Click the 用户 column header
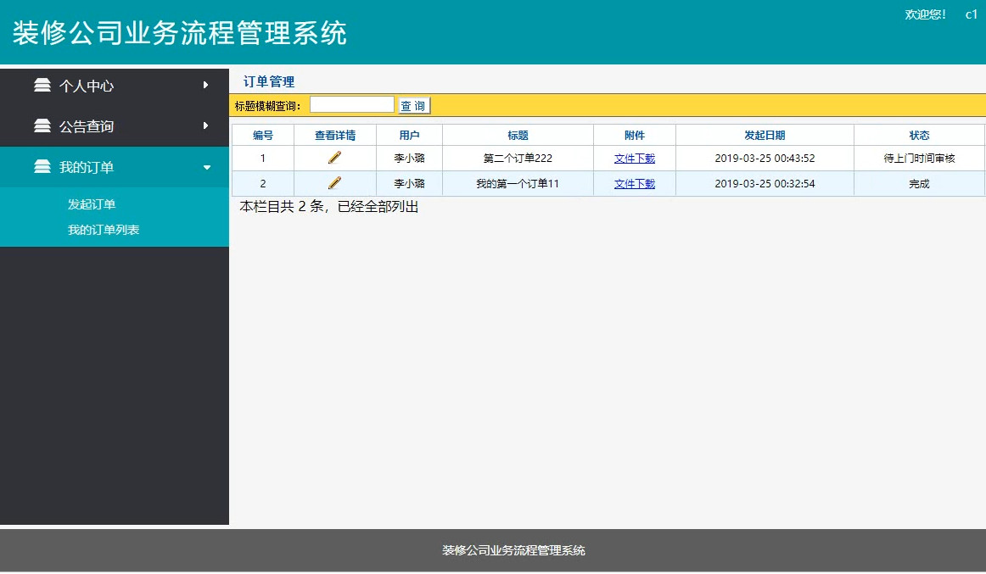This screenshot has width=986, height=574. click(409, 135)
